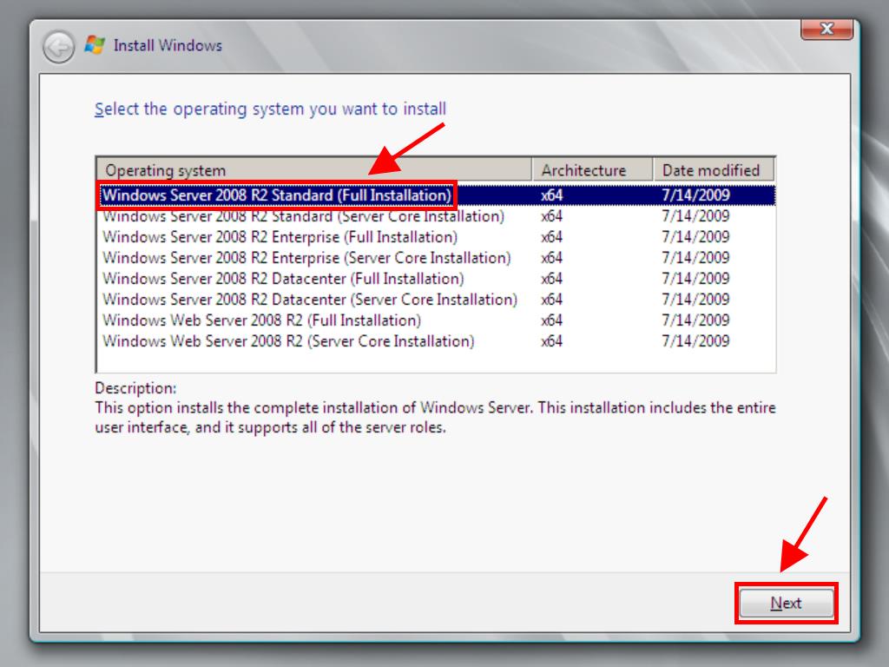Image resolution: width=889 pixels, height=667 pixels.
Task: Click the back arrow button
Action: coord(59,47)
